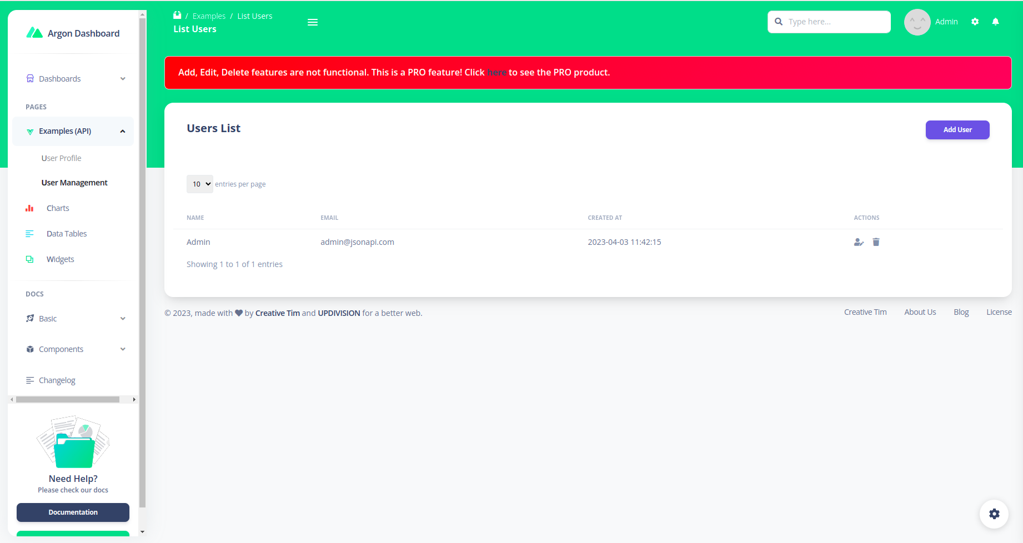Open notifications via the bell icon
Screen dimensions: 1023x543
(995, 22)
